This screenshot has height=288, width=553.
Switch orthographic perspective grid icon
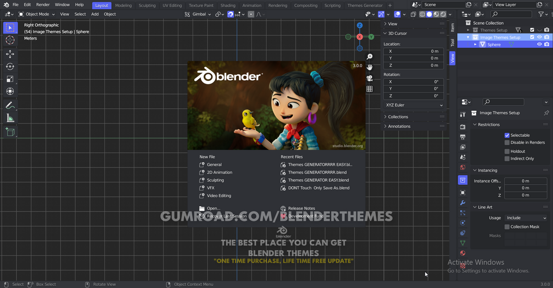[x=370, y=88]
